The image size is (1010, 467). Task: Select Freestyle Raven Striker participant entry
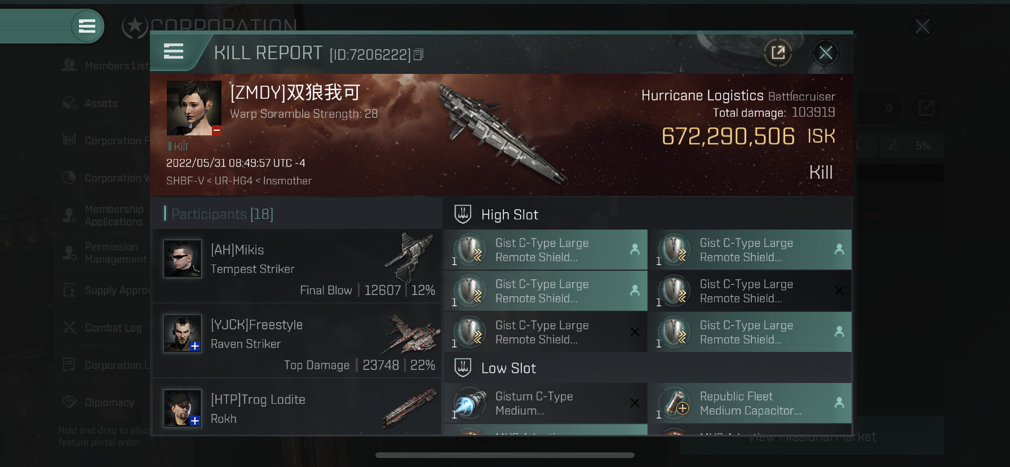[297, 340]
